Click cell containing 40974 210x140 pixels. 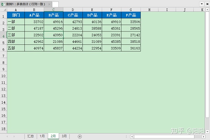pyautogui.click(x=34, y=48)
